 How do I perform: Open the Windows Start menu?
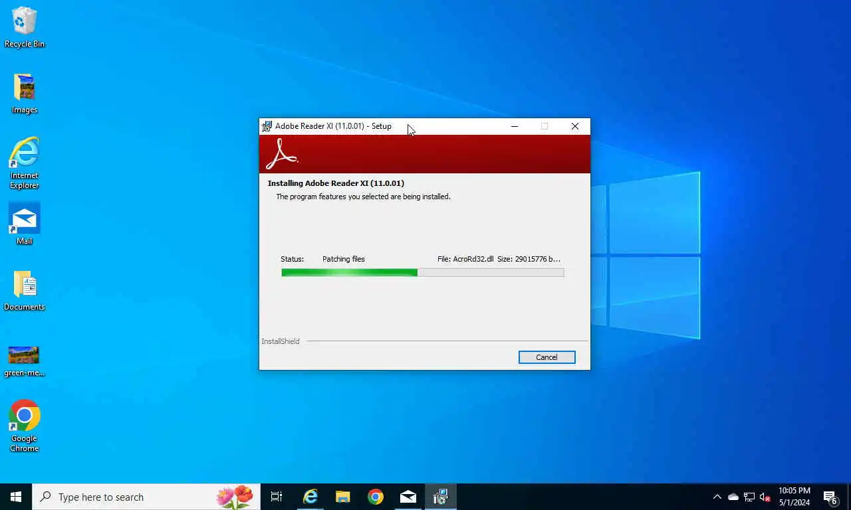16,497
